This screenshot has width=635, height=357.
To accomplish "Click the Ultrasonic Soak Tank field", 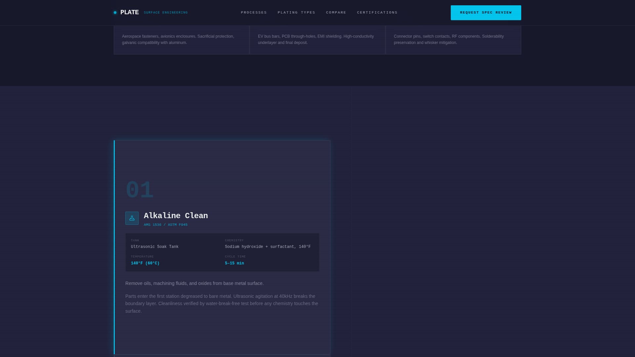I will [x=154, y=247].
